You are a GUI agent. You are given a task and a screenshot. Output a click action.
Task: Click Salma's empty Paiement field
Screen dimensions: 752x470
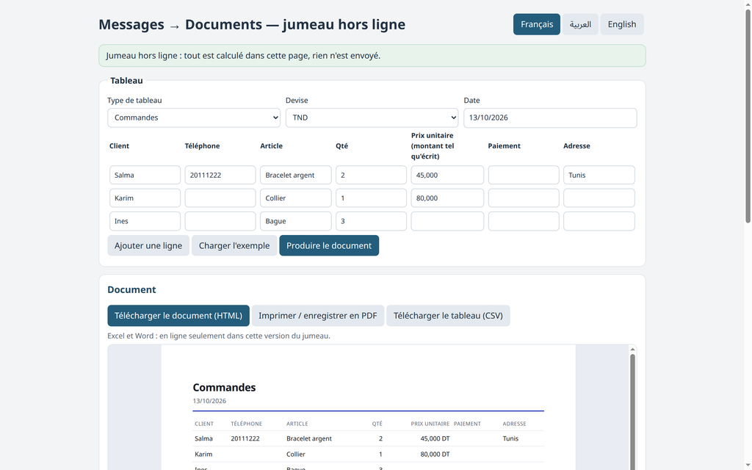tap(524, 175)
